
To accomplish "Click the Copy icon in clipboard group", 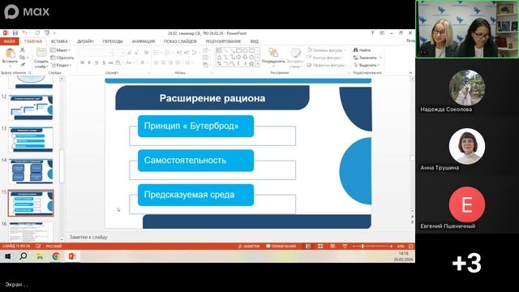I will click(x=23, y=58).
